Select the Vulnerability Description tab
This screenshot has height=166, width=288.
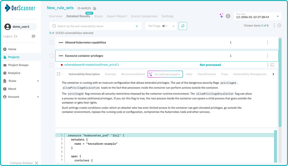pos(84,74)
